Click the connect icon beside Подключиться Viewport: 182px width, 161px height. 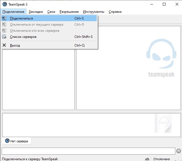4,18
